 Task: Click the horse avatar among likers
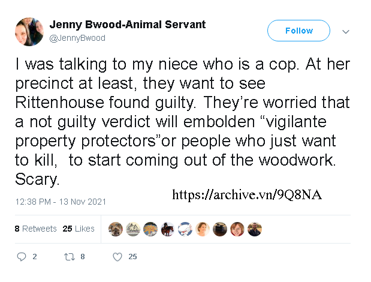click(x=167, y=229)
